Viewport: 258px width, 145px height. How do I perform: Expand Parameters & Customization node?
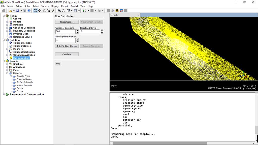point(4,94)
